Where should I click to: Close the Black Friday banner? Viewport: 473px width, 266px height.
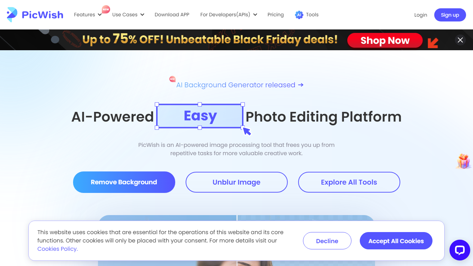click(x=460, y=40)
